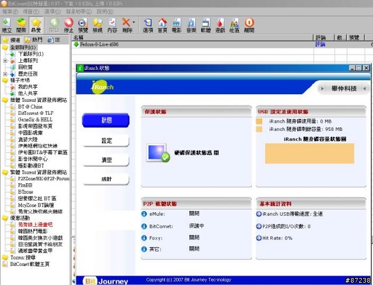Switch to the 熱門 sidebar tab
373x285 pixels.
(x=34, y=40)
